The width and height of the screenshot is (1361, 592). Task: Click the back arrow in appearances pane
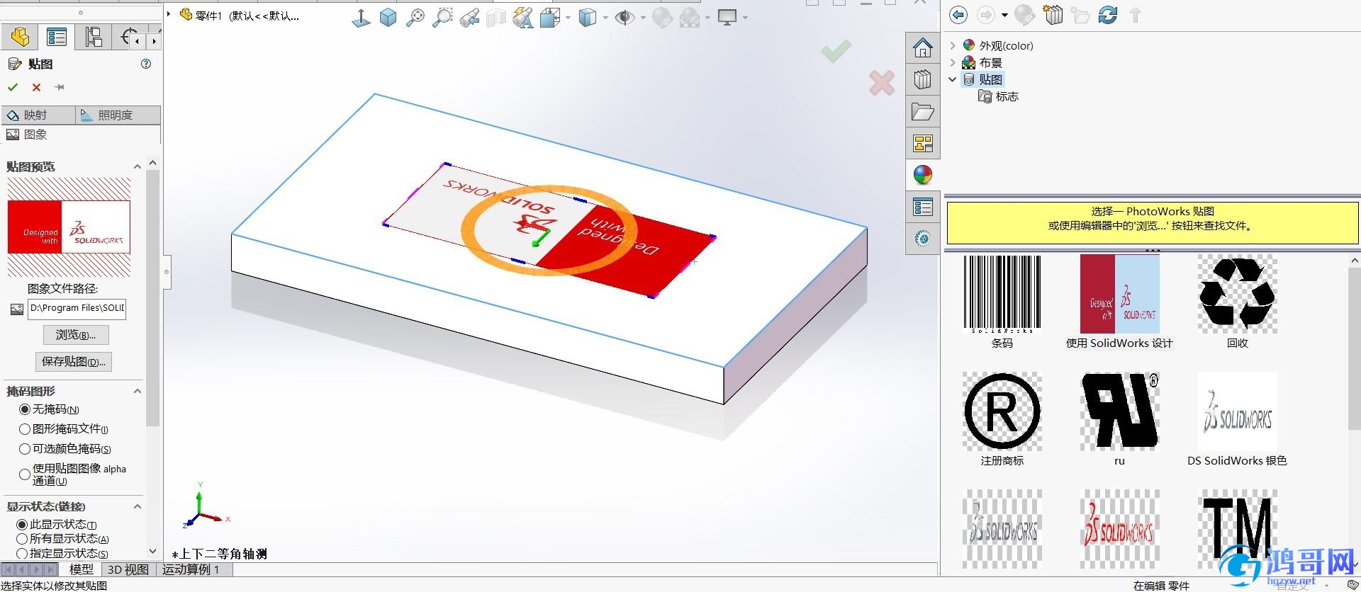click(x=958, y=15)
